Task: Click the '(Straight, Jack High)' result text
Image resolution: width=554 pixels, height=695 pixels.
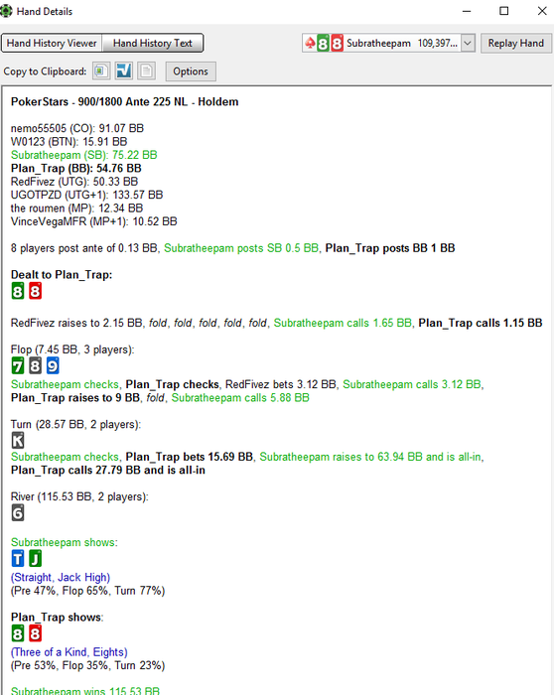Action: pyautogui.click(x=61, y=578)
